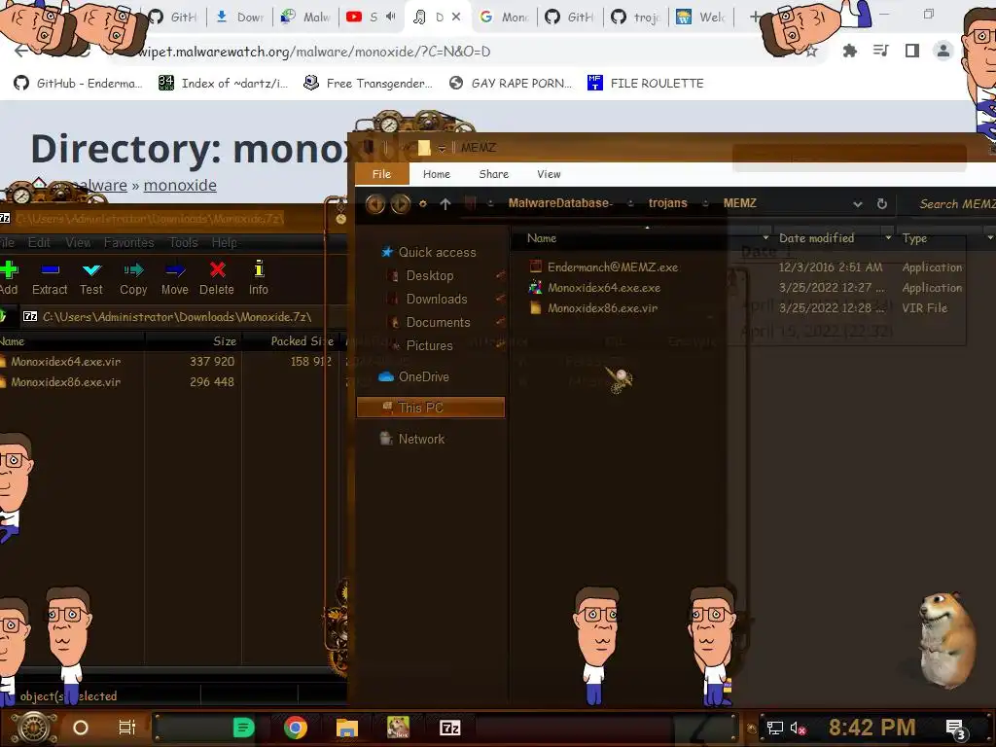
Task: Click the monoxide breadcrumb link on webpage
Action: [180, 185]
